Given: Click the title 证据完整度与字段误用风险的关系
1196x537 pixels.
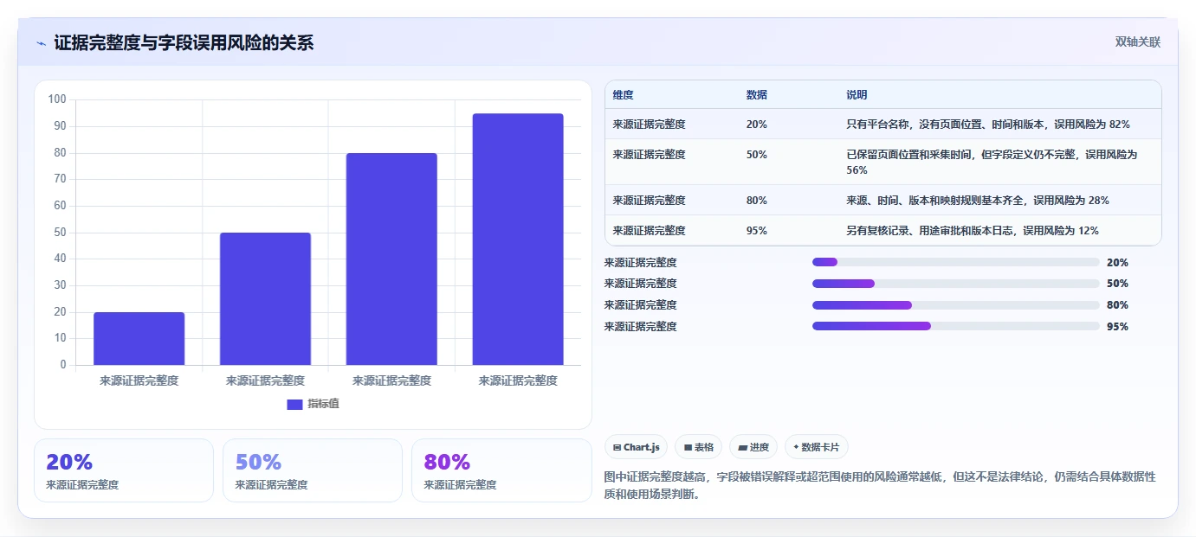Looking at the screenshot, I should tap(184, 42).
